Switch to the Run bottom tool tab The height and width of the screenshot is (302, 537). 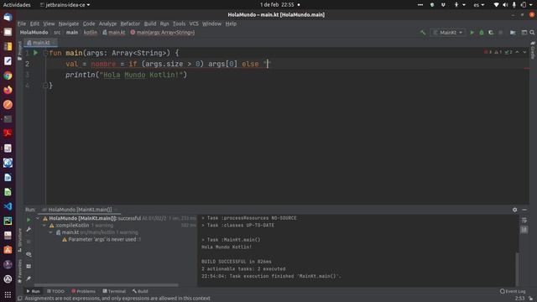tap(34, 291)
